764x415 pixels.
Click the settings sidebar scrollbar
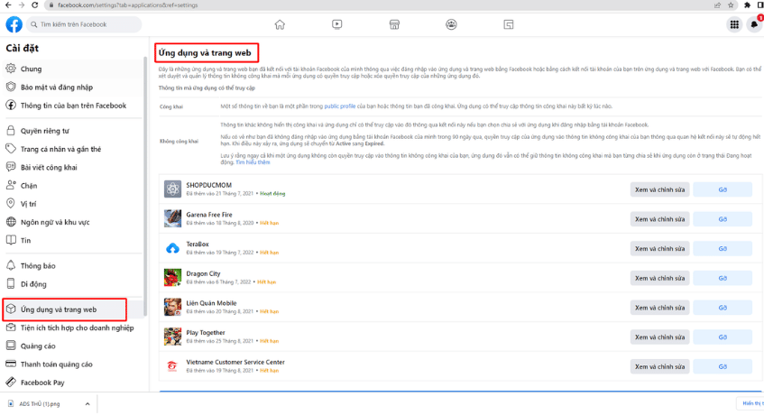145,185
